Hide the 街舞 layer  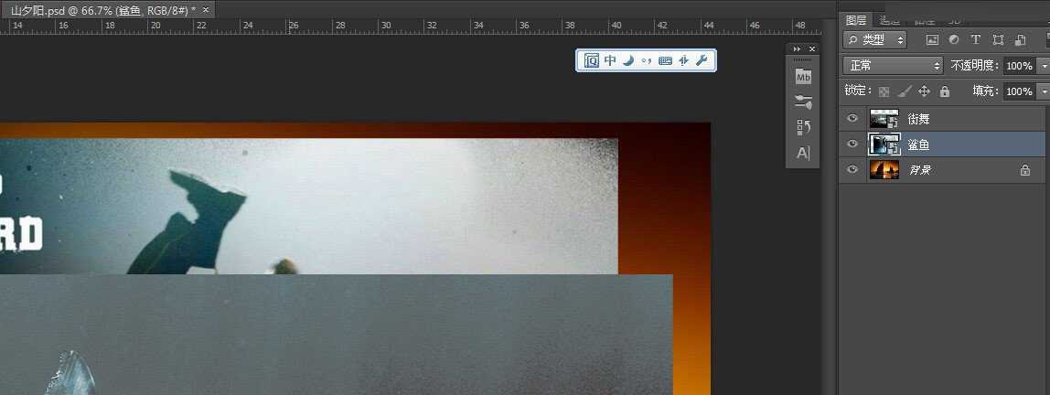coord(852,119)
